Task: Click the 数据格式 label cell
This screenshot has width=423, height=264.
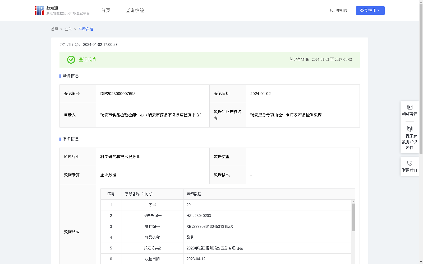Action: coord(228,175)
